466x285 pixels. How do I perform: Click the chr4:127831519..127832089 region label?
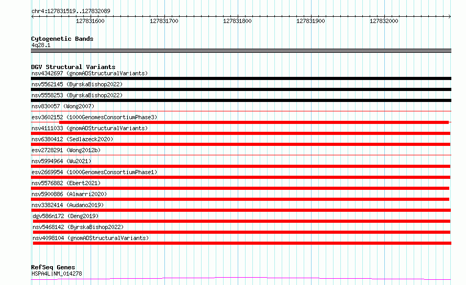coord(71,11)
